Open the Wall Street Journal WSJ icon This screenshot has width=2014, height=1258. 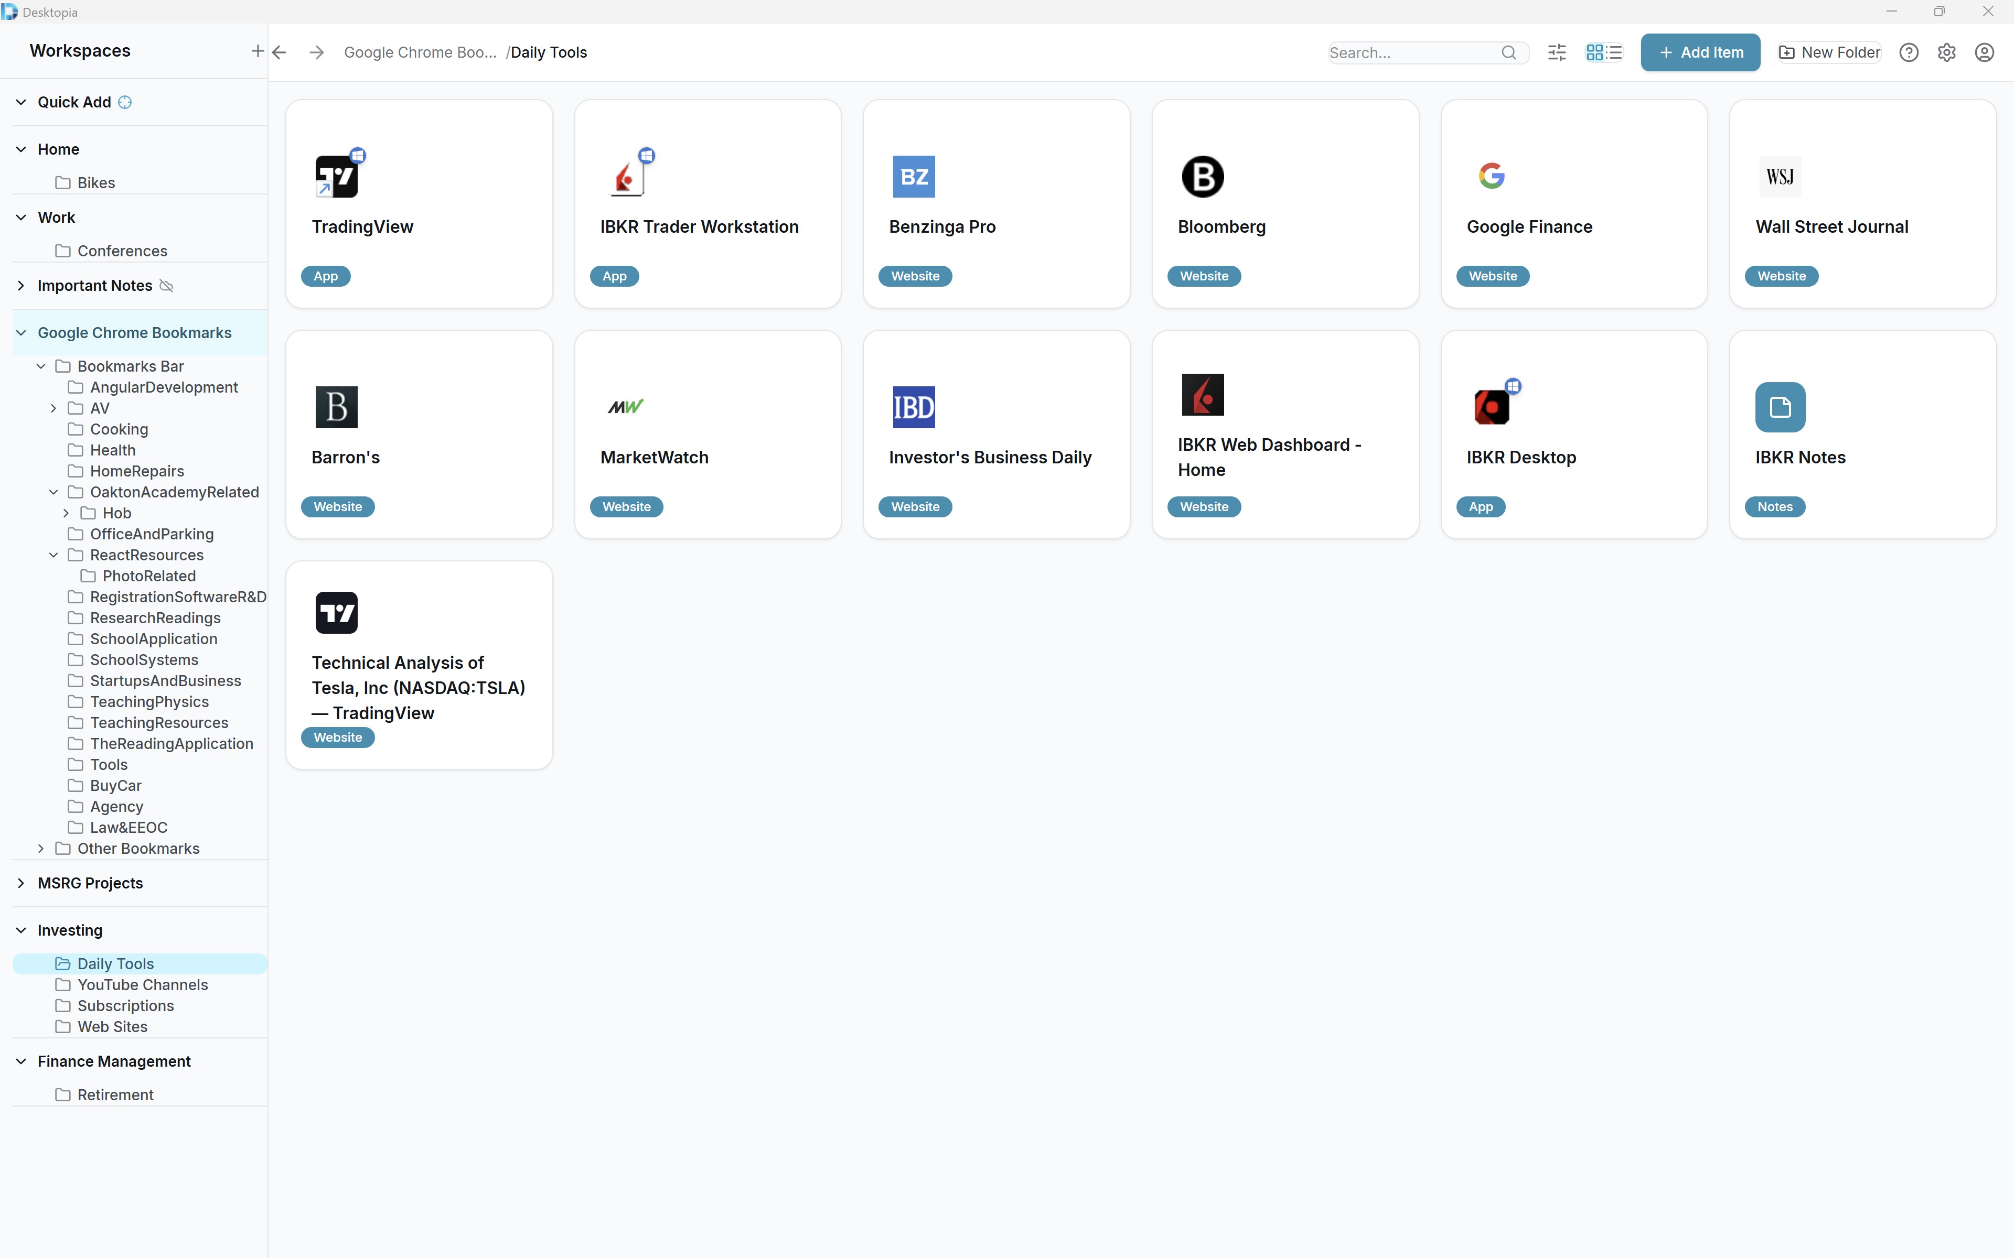coord(1780,177)
